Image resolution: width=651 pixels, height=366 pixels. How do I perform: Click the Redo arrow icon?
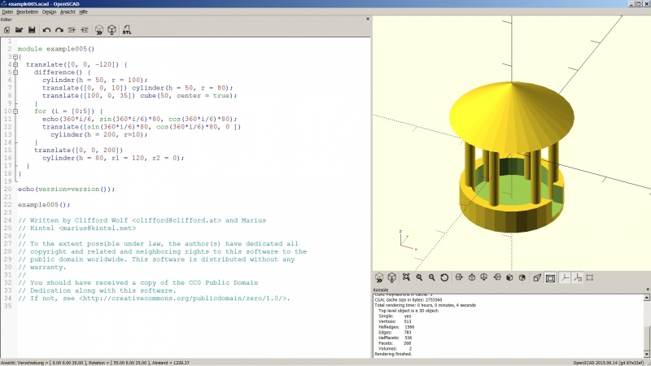click(x=59, y=30)
